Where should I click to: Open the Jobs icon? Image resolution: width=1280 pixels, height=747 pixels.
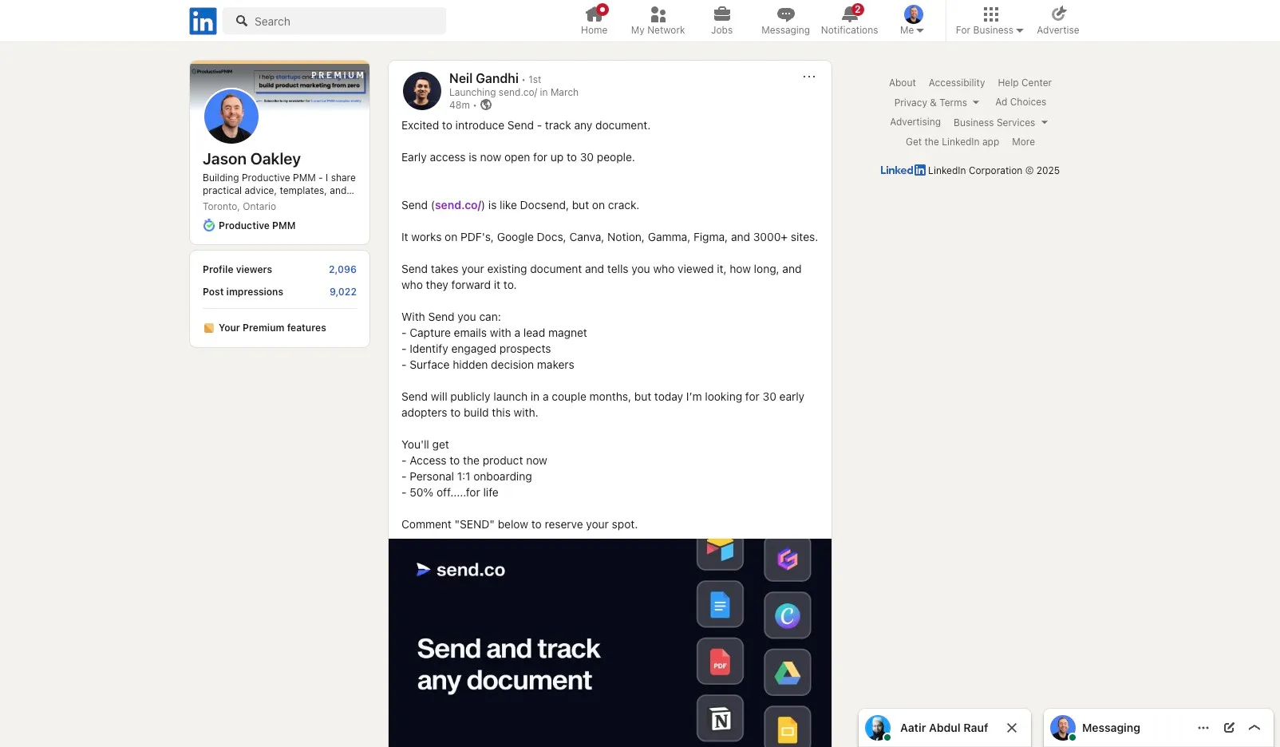coord(721,20)
